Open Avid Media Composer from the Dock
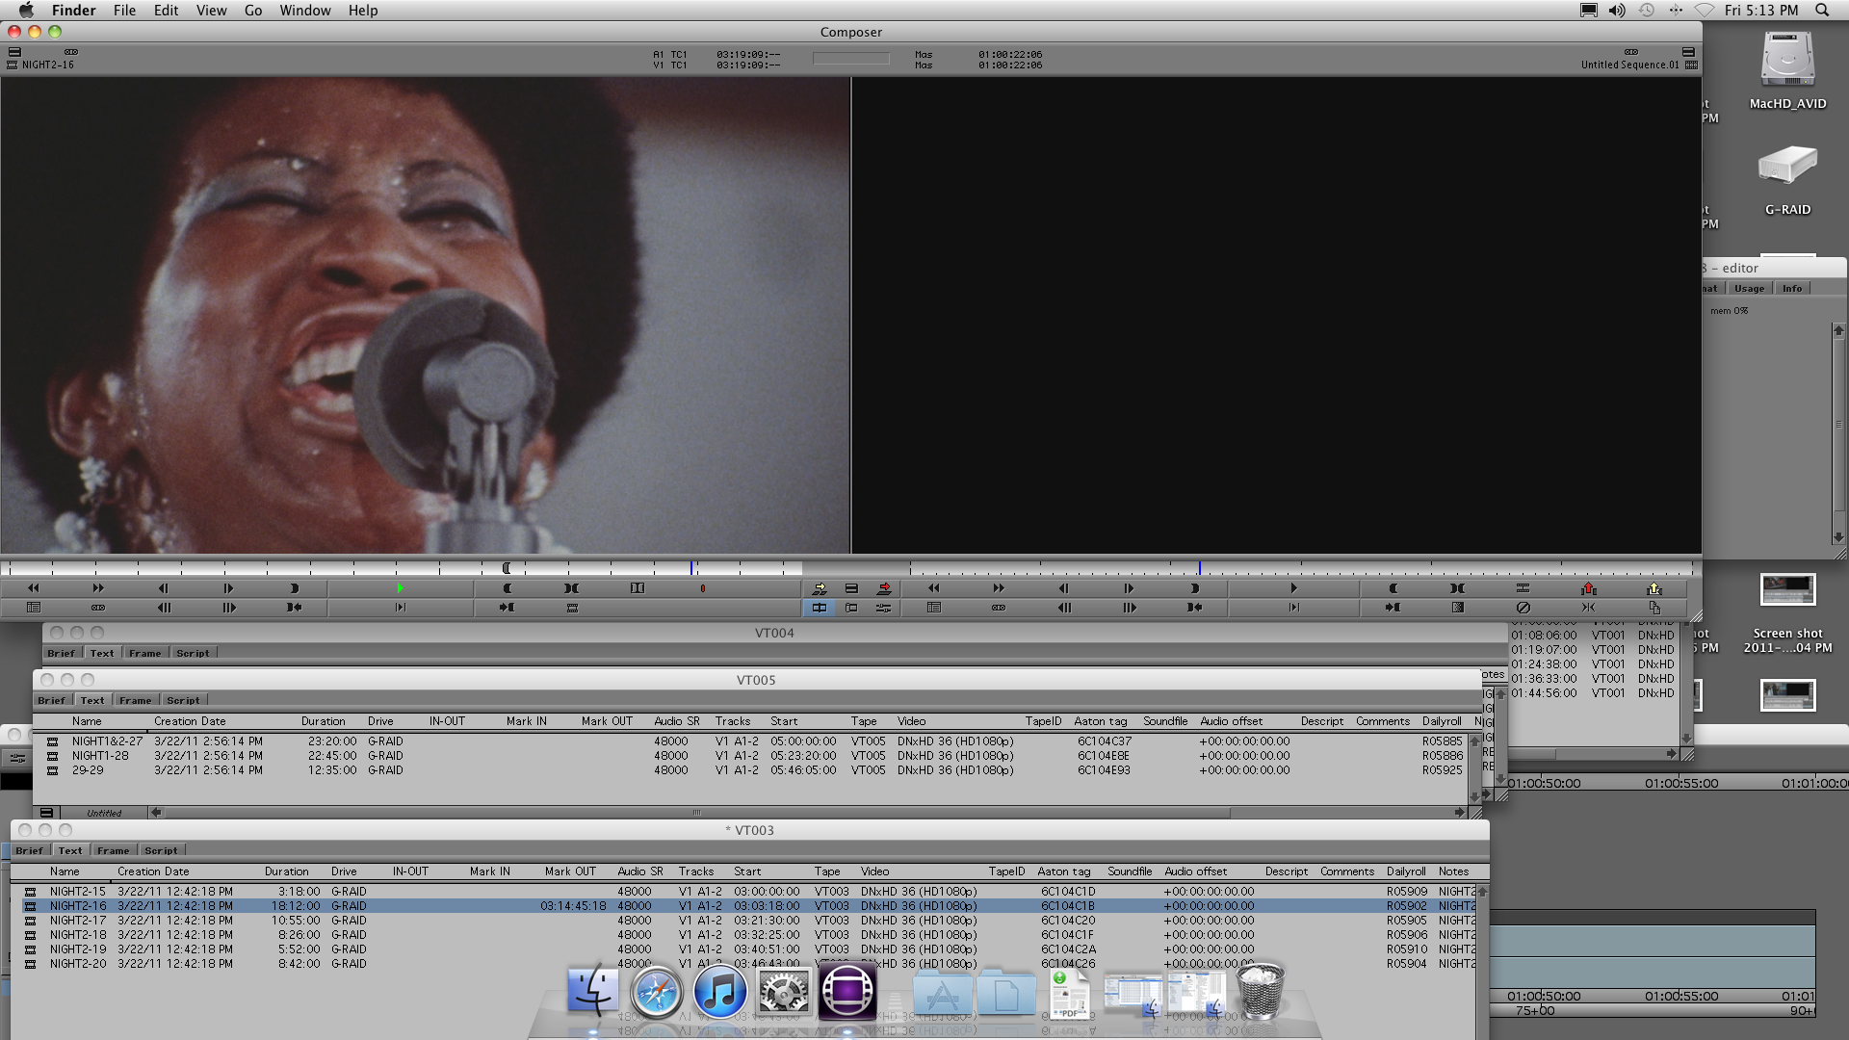1849x1040 pixels. (847, 991)
